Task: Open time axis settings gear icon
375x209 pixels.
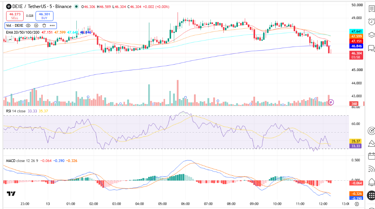Action: [x=357, y=204]
